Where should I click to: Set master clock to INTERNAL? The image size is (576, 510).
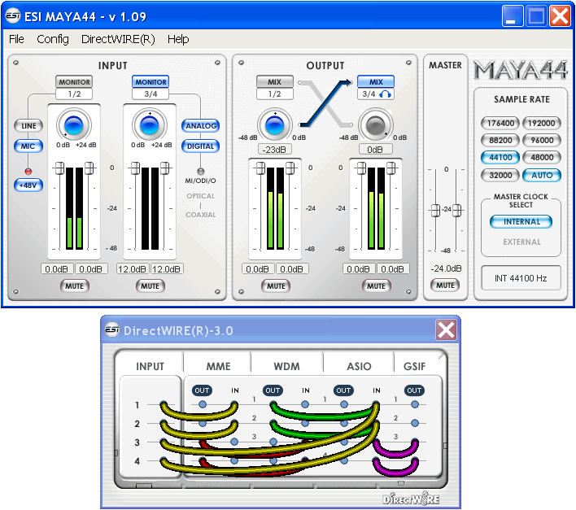click(521, 222)
